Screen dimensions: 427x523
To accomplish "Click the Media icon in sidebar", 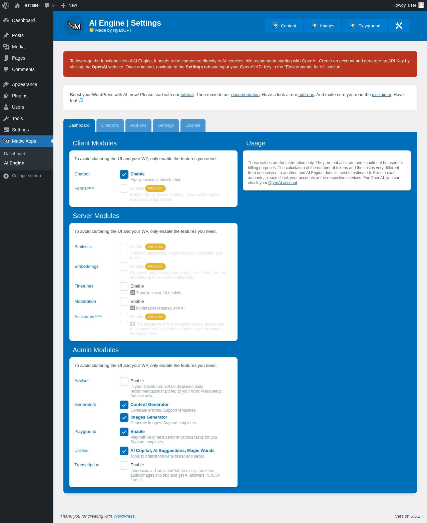I will click(6, 47).
